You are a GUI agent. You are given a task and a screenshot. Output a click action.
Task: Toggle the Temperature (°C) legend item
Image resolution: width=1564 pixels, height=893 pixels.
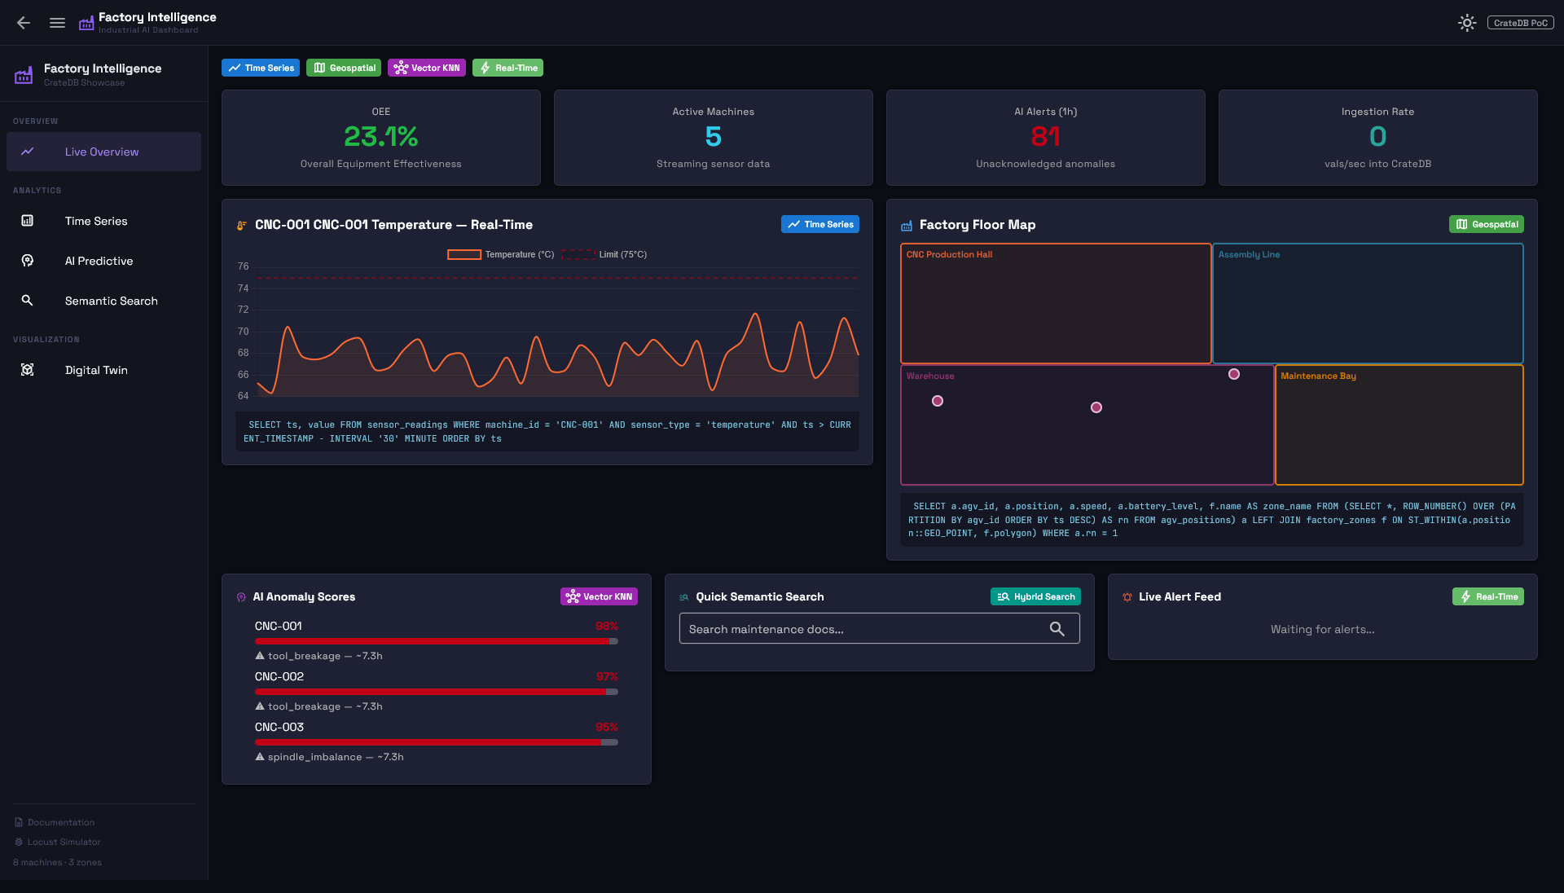[500, 254]
